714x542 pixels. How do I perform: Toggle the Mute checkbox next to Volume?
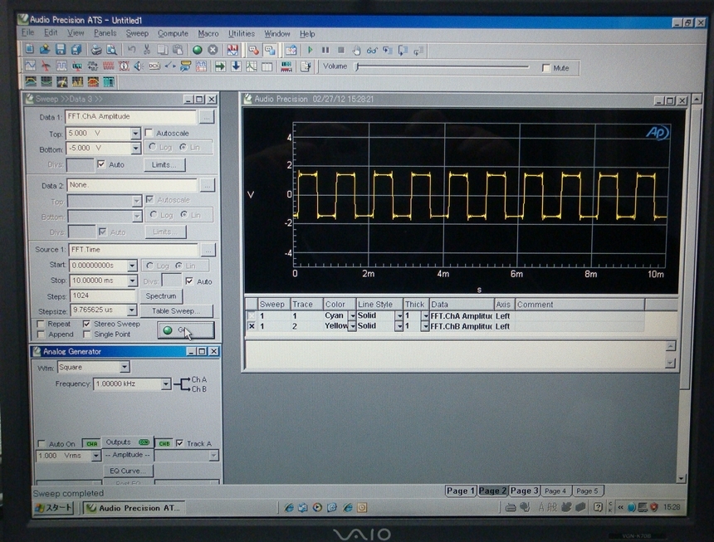point(546,68)
